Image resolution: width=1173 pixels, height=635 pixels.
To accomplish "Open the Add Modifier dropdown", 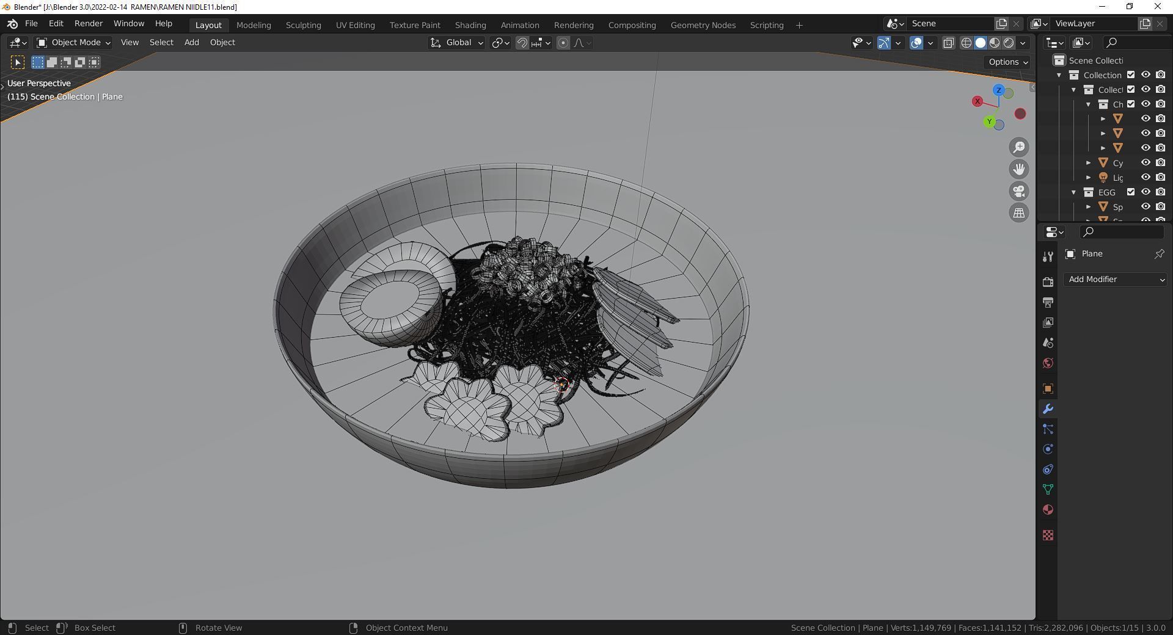I will click(1116, 279).
